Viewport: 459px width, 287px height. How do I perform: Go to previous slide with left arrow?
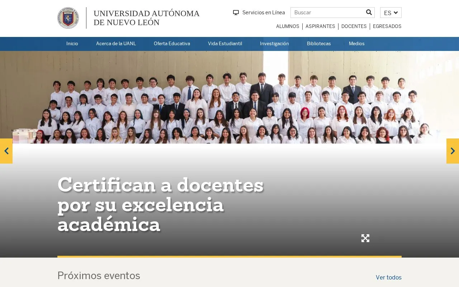coord(6,151)
